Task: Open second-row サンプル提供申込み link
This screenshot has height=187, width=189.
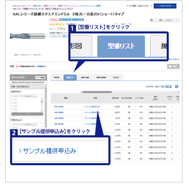Action: click(92, 113)
